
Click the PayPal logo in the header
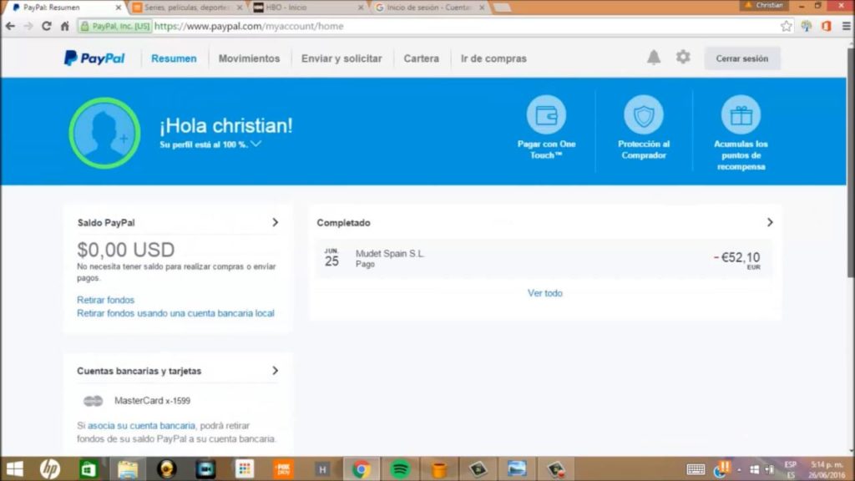tap(94, 58)
